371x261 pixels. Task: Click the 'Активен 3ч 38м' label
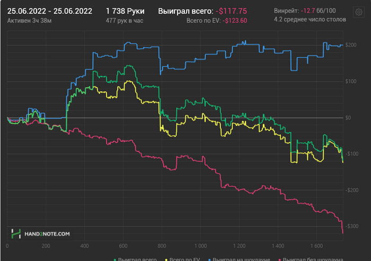pyautogui.click(x=29, y=21)
